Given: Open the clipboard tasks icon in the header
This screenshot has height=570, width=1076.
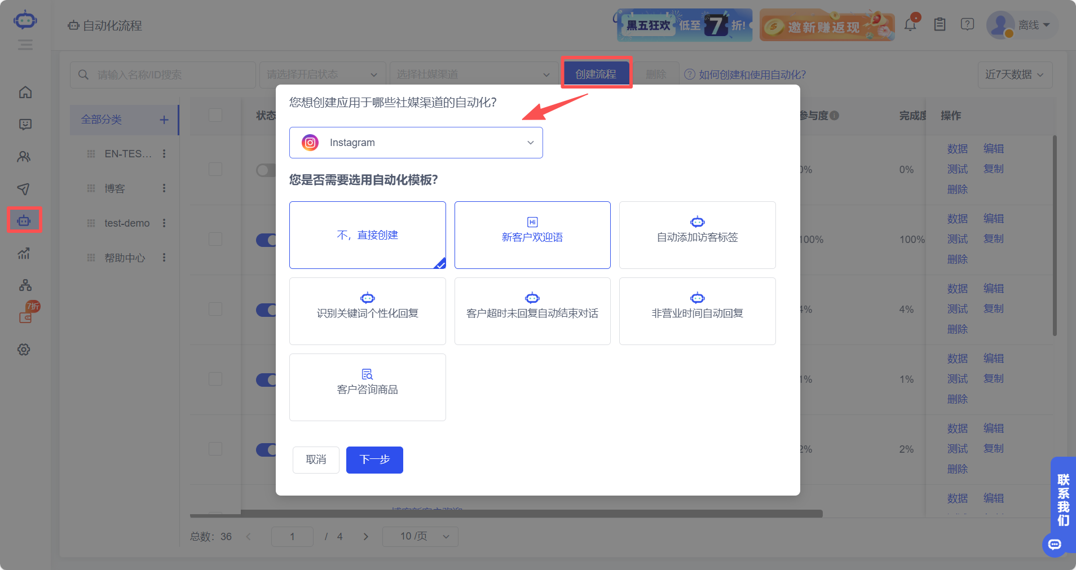Looking at the screenshot, I should coord(940,25).
